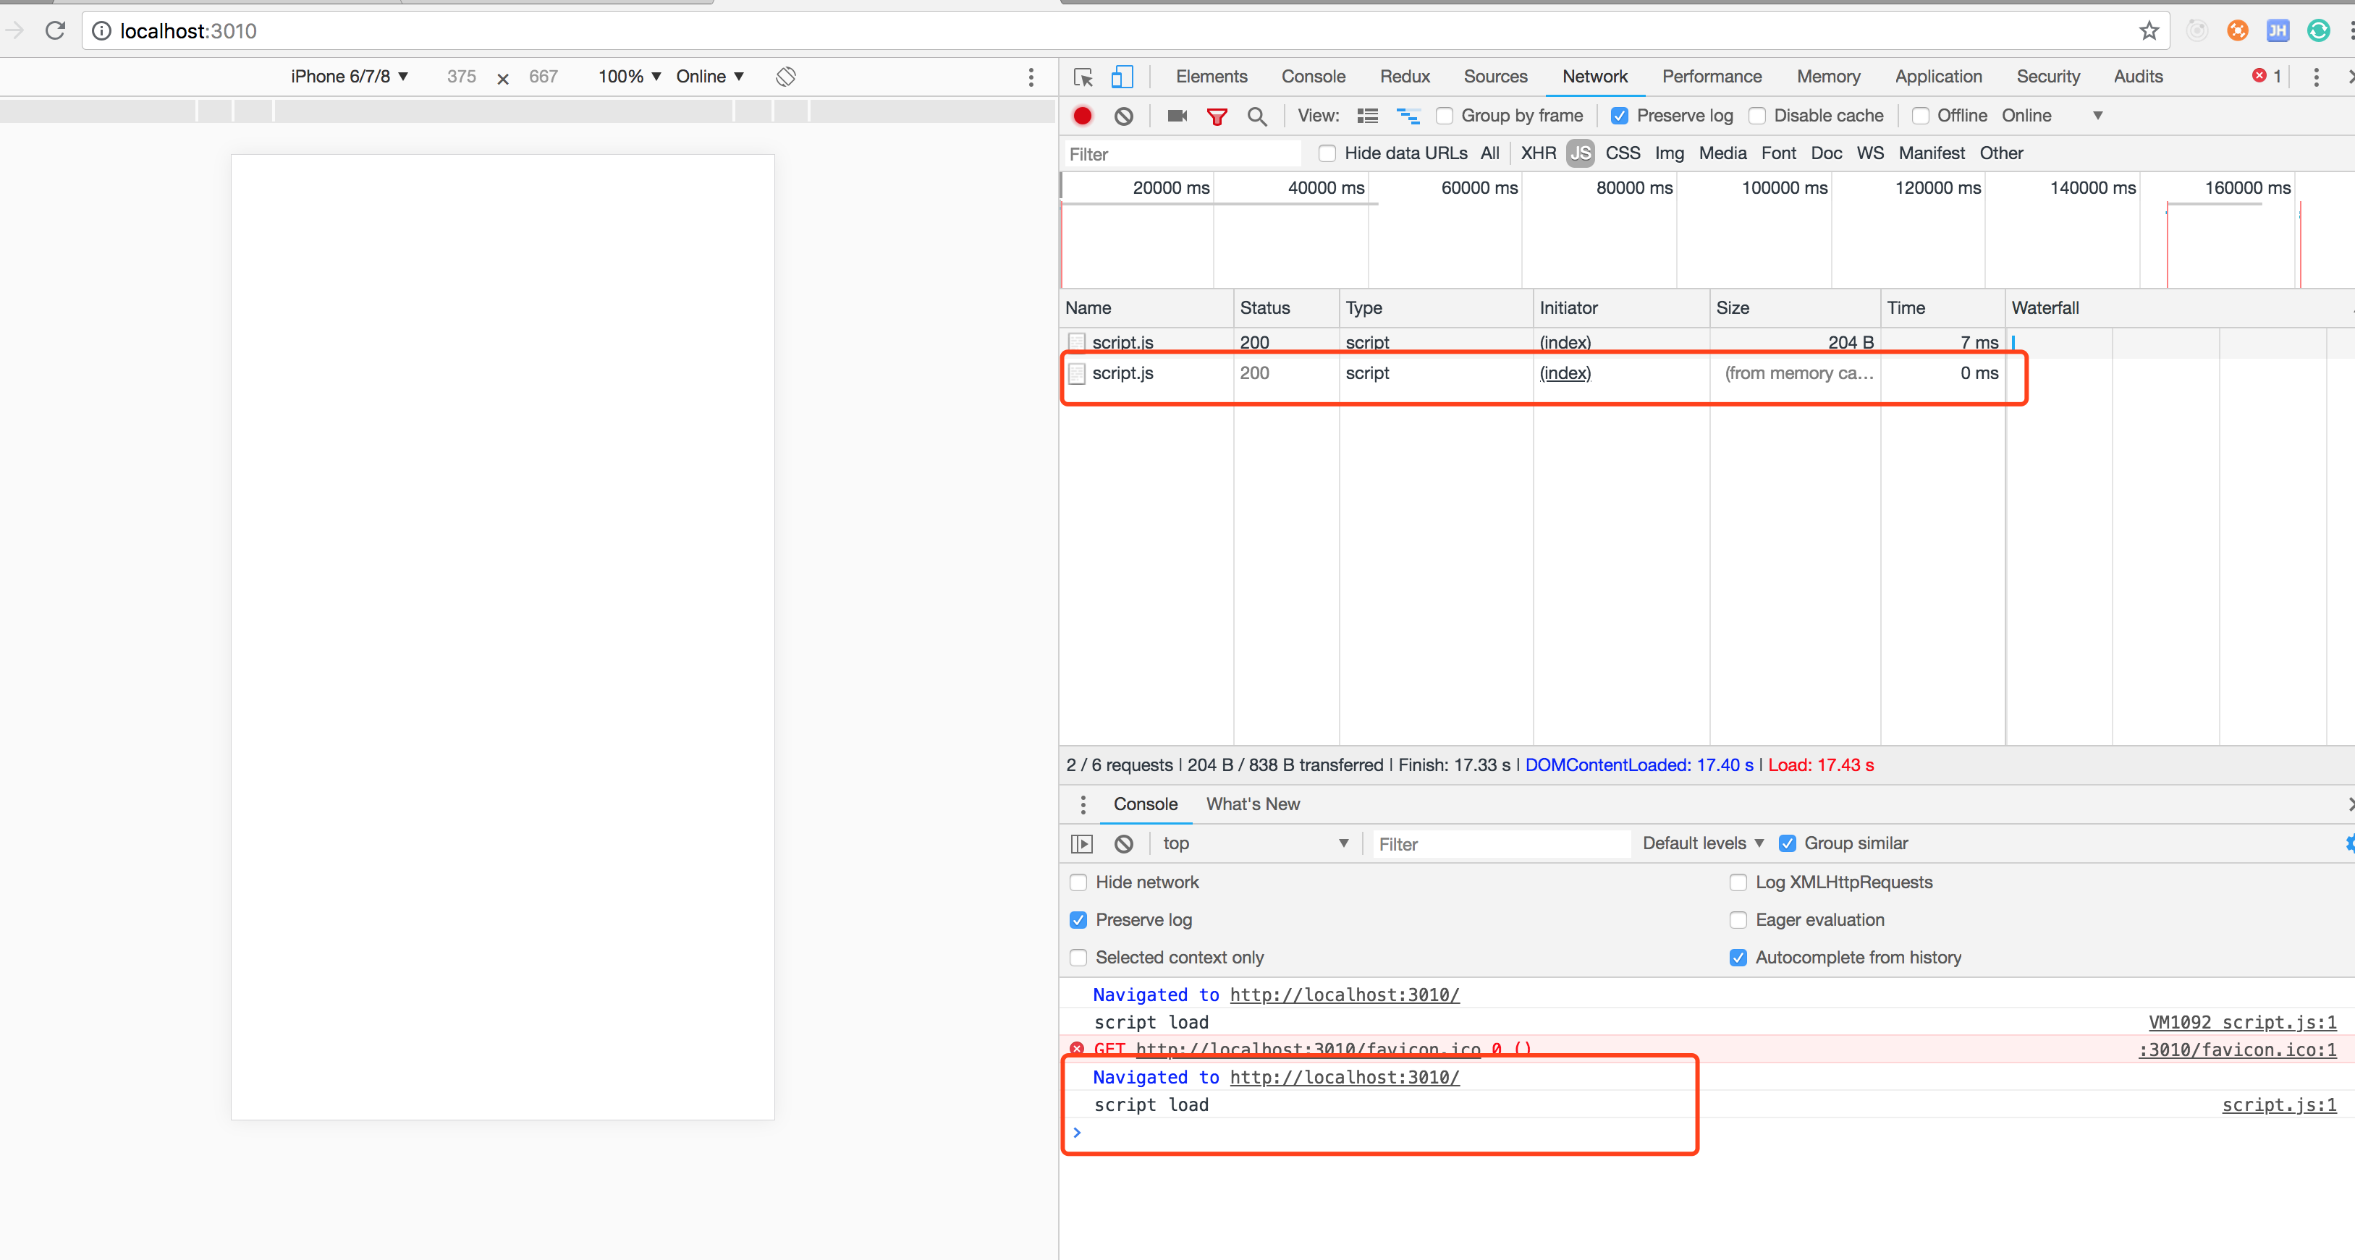This screenshot has height=1260, width=2355.
Task: Rotate the device viewport orientation
Action: tap(785, 77)
